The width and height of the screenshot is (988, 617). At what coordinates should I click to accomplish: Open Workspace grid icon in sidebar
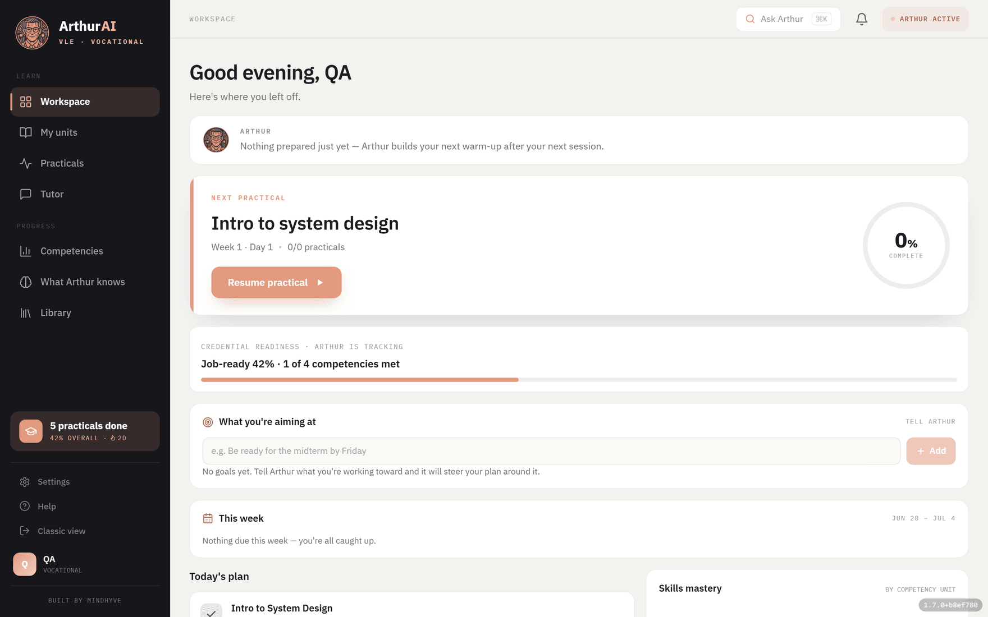tap(26, 102)
